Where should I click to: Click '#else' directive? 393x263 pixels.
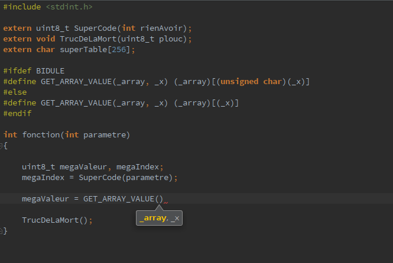click(15, 92)
